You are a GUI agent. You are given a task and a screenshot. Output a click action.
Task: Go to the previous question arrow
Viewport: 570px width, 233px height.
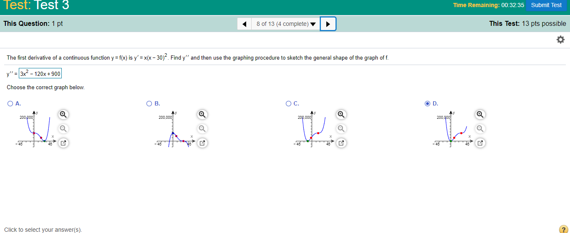coord(245,24)
